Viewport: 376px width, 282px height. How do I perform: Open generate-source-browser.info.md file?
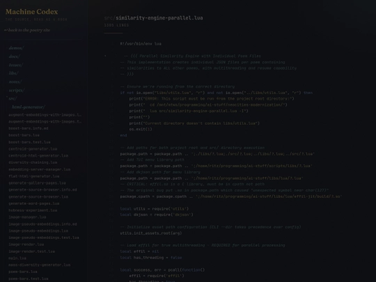coord(42,189)
